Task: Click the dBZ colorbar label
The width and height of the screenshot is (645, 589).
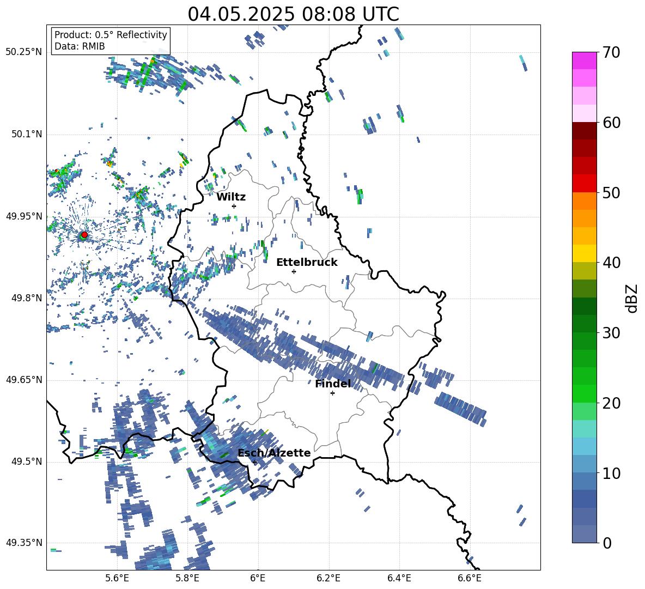Action: pos(631,298)
